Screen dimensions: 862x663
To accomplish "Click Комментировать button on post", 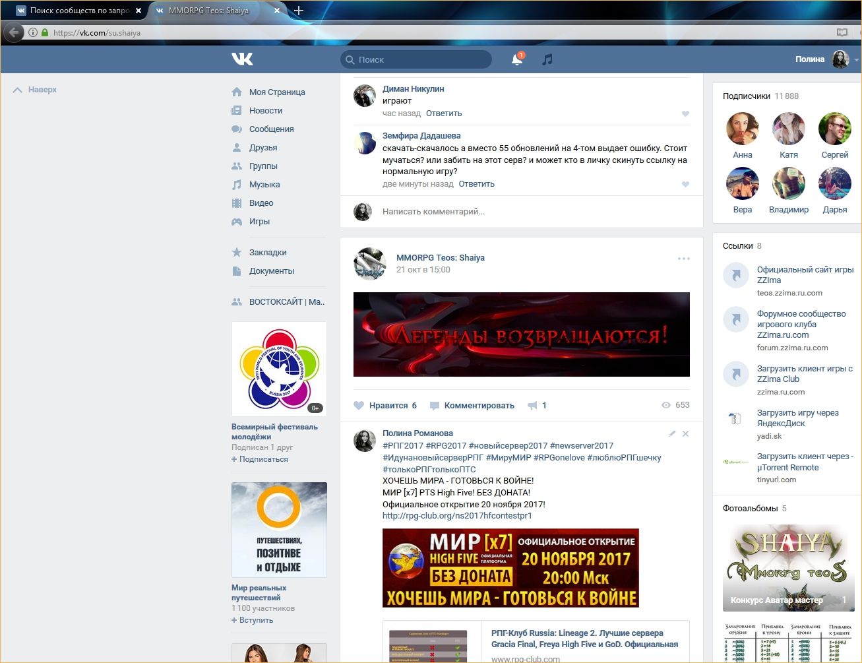I will tap(472, 406).
